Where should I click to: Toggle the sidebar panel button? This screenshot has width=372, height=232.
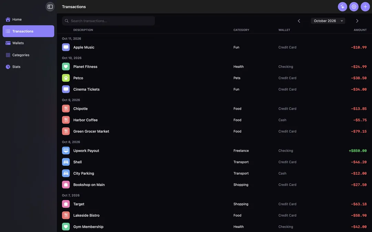50,7
